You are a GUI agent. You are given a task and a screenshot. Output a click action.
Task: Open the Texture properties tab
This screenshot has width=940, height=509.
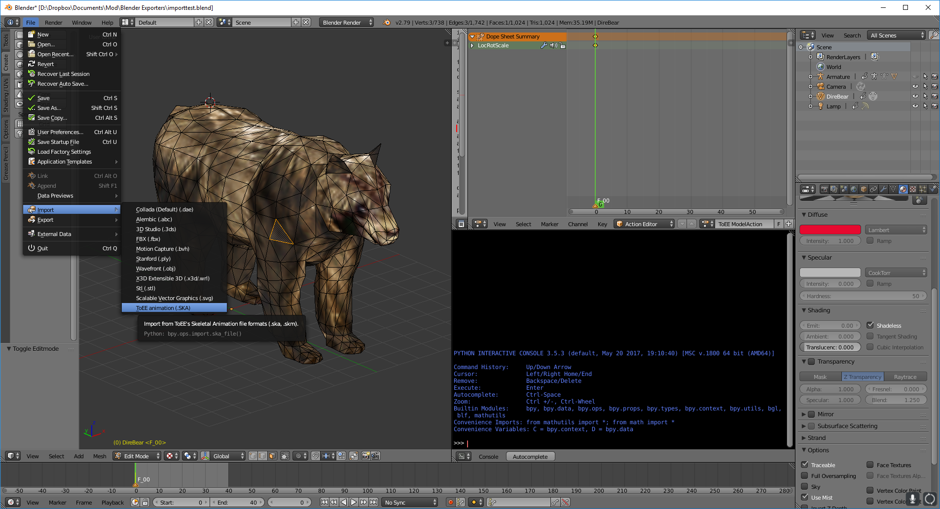913,189
